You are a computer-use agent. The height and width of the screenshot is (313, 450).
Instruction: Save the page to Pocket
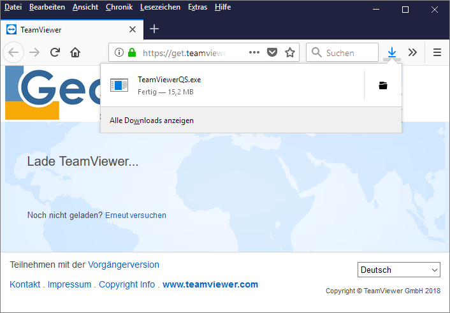272,53
